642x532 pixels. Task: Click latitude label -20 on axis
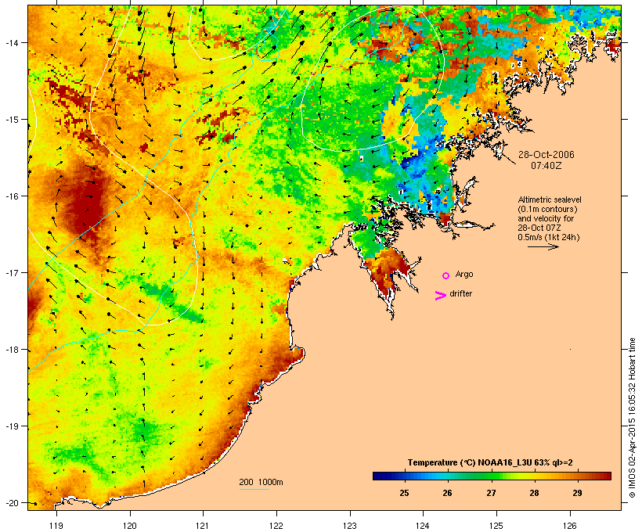pyautogui.click(x=11, y=502)
